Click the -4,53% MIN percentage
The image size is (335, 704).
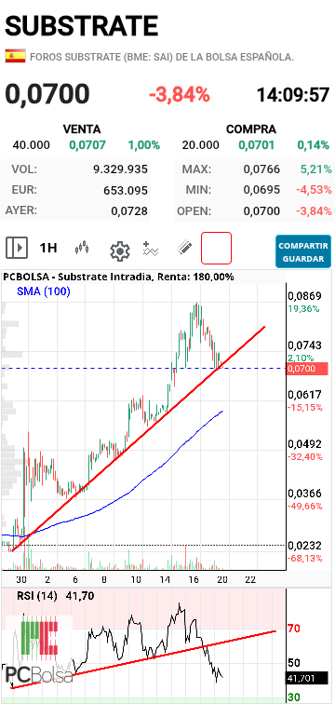[x=314, y=190]
